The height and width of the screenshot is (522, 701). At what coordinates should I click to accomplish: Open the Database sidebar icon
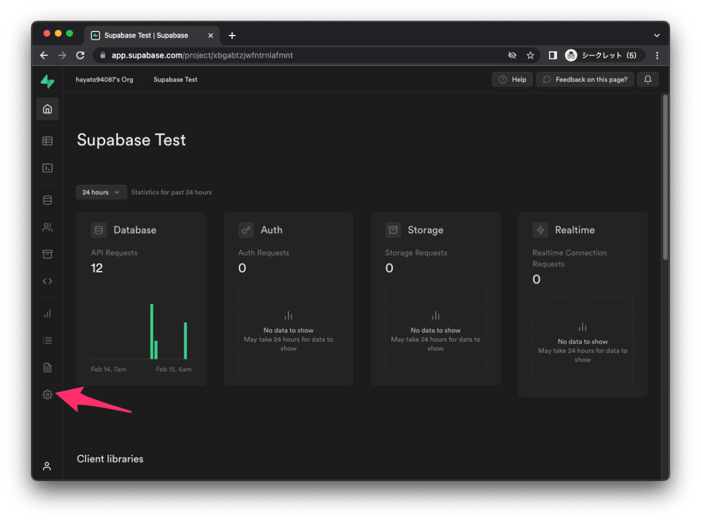point(47,200)
